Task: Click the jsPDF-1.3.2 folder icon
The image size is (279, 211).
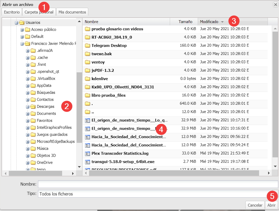Action: click(87, 71)
